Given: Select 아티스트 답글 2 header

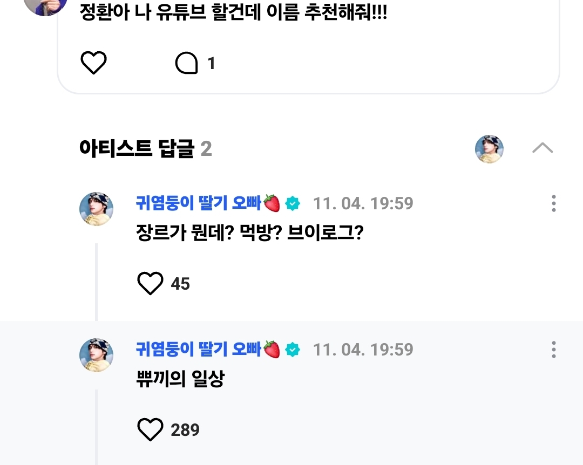Looking at the screenshot, I should (x=145, y=149).
